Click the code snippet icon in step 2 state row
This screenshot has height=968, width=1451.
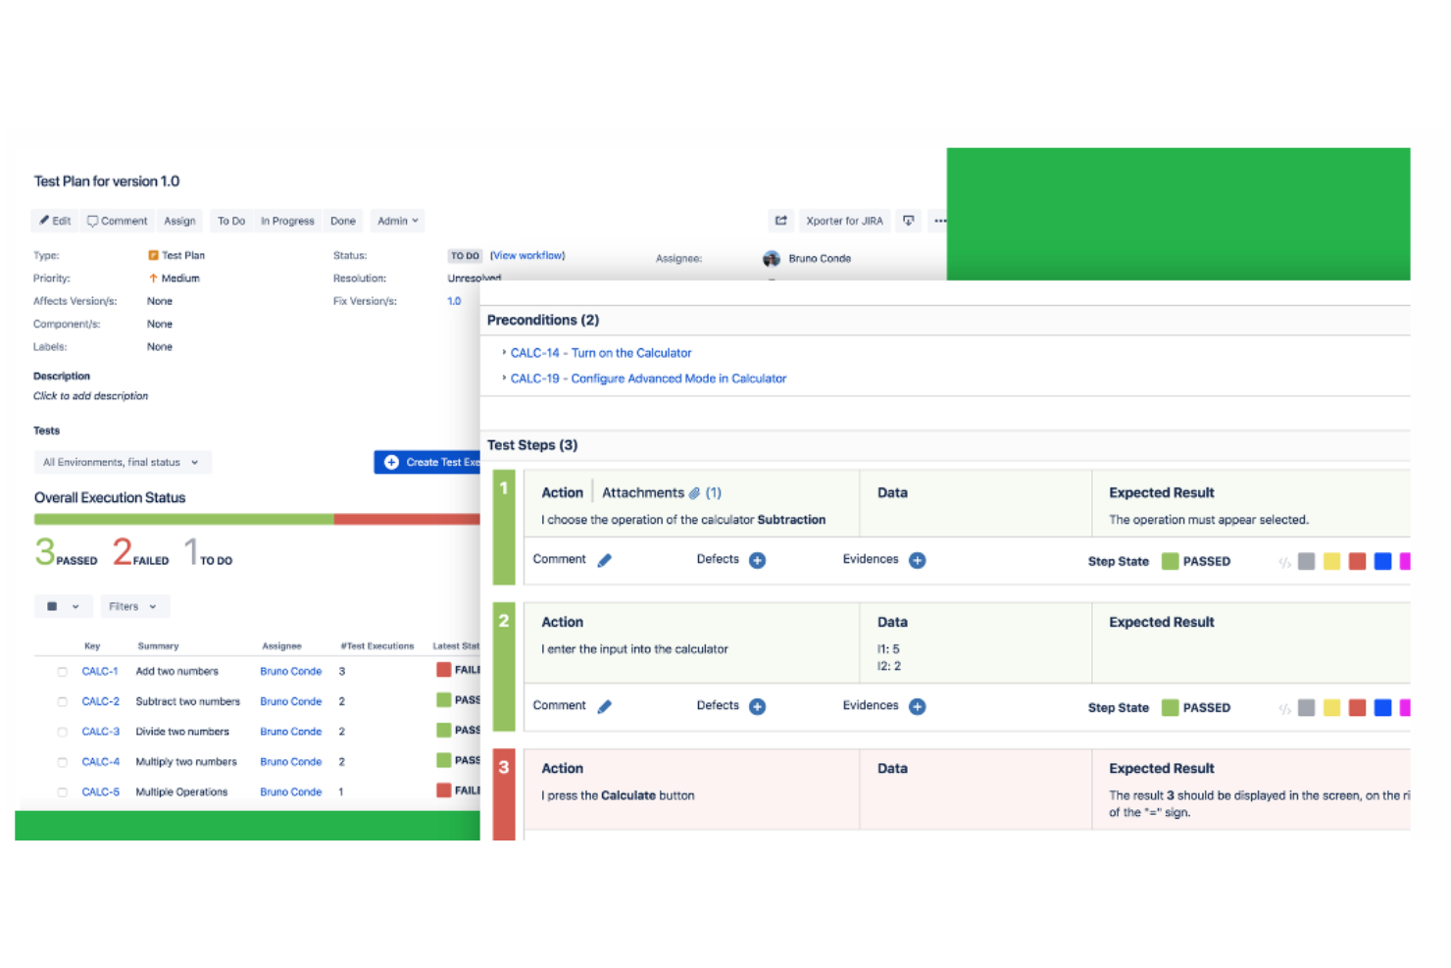1286,707
